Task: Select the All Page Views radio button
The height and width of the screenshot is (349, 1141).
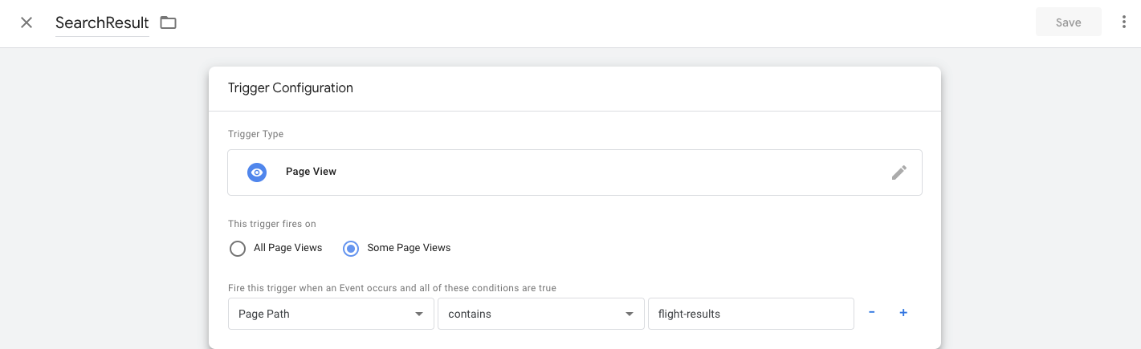Action: (238, 248)
